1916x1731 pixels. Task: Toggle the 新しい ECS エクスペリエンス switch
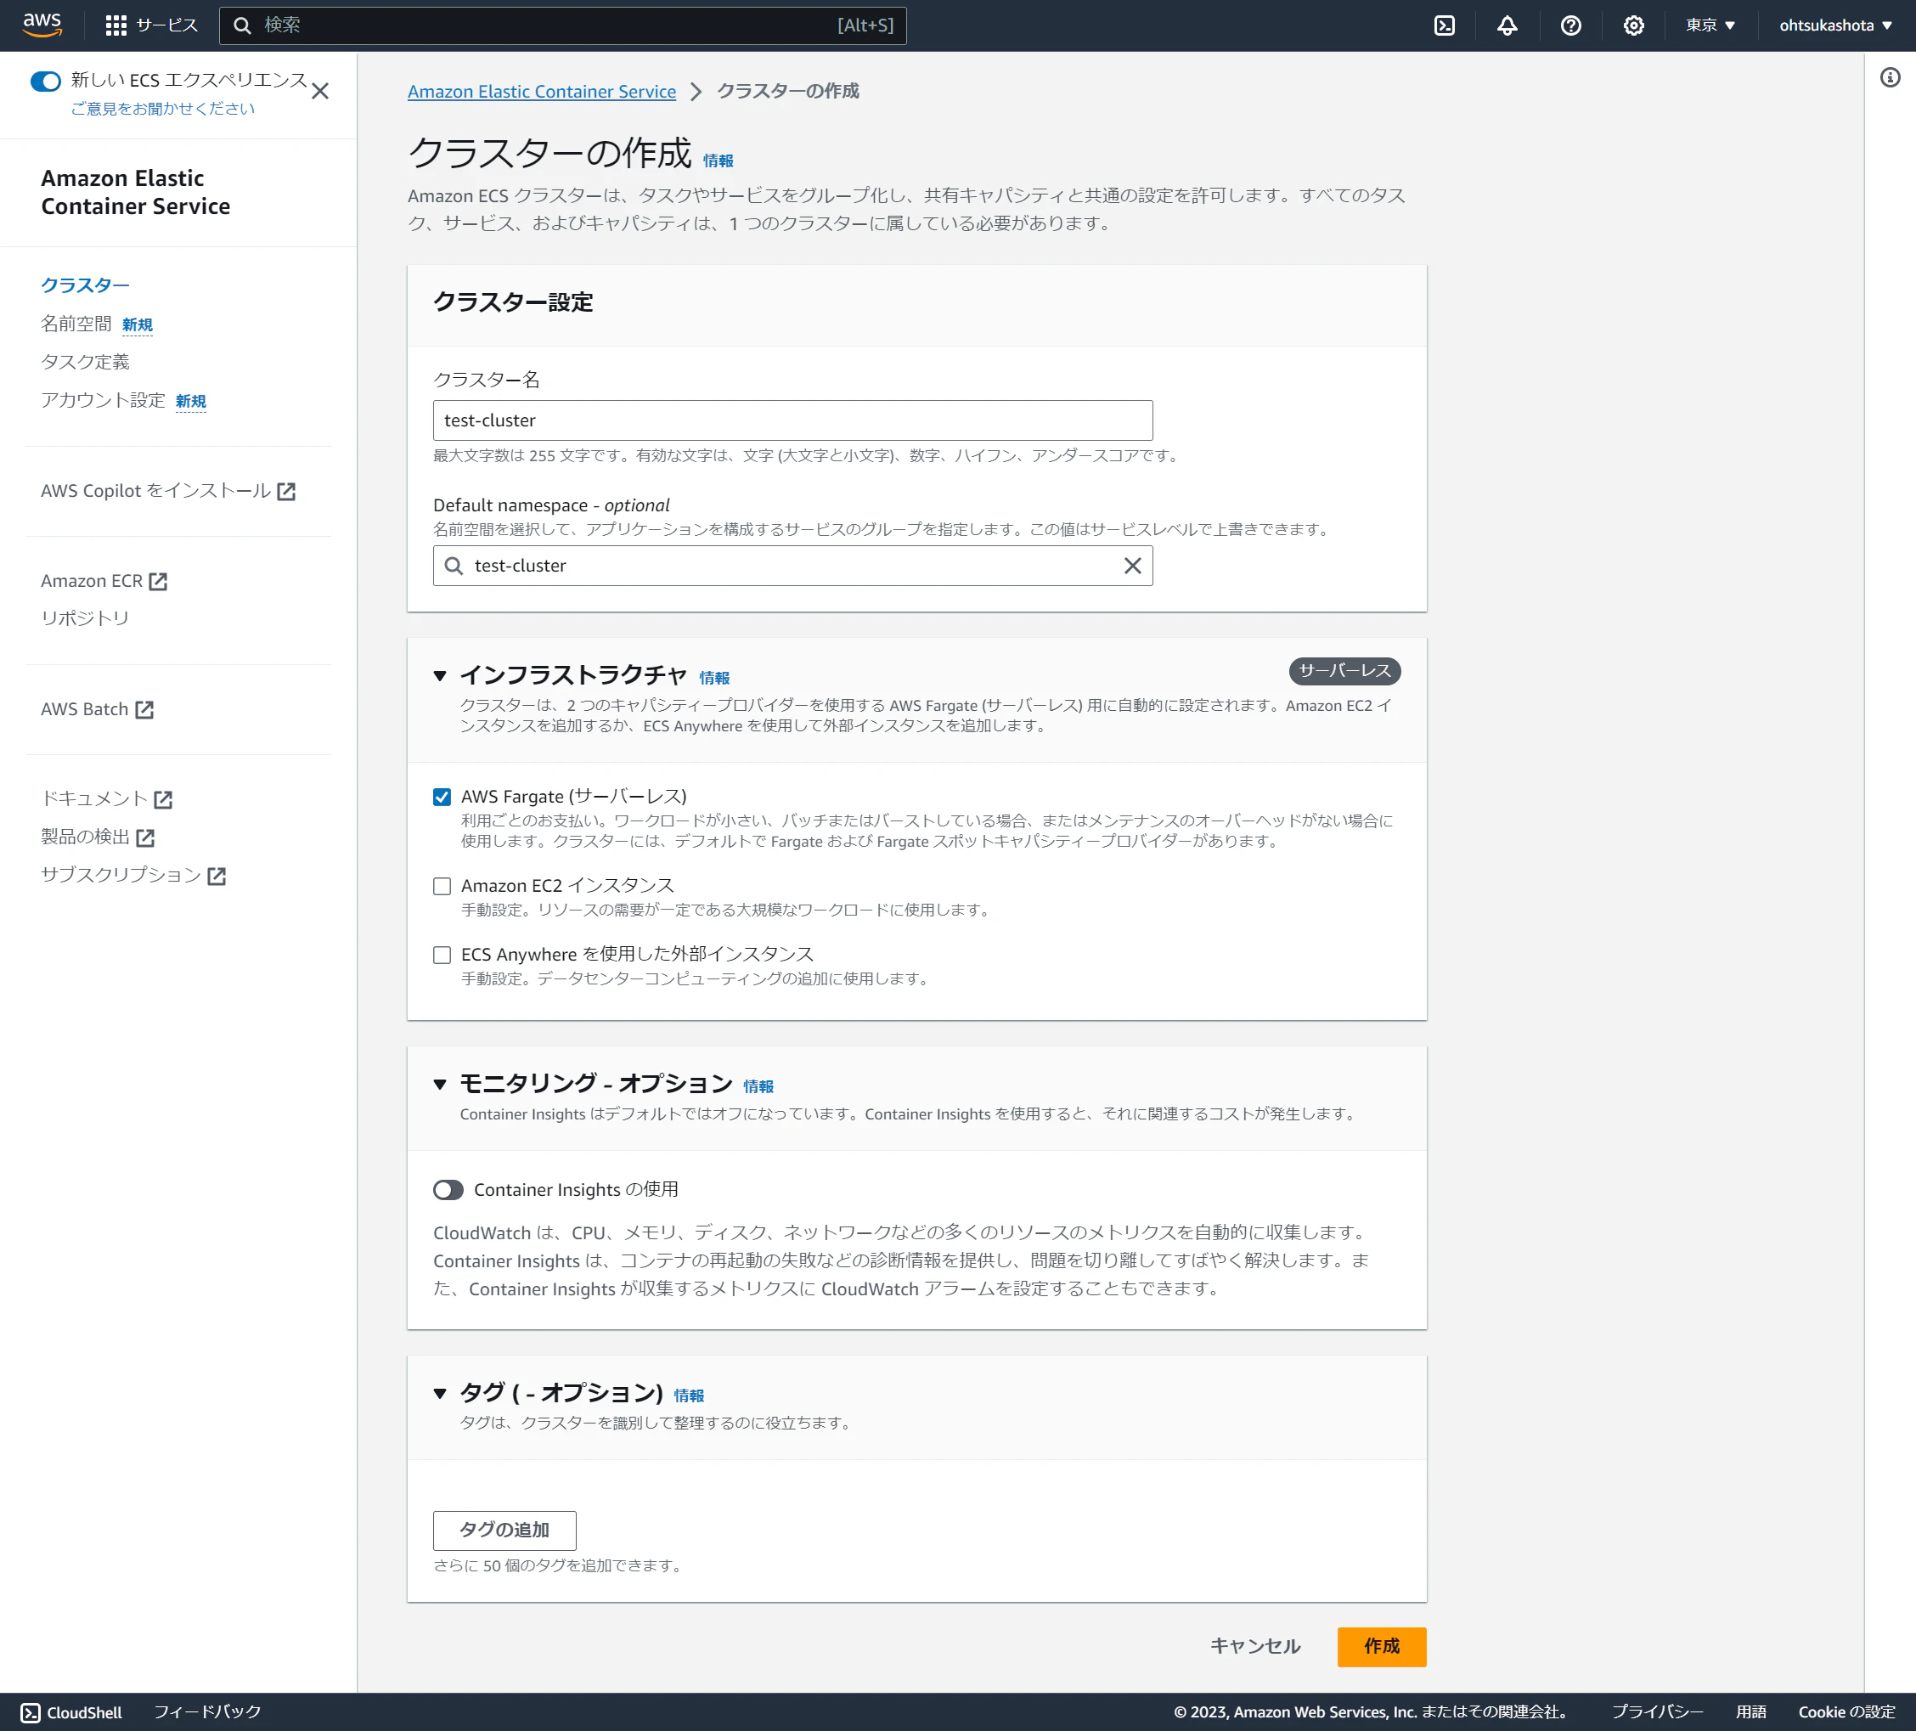click(x=46, y=82)
